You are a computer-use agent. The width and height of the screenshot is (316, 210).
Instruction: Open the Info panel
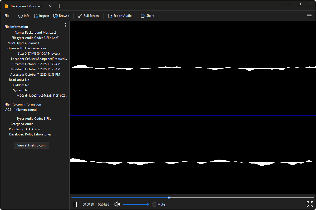point(24,16)
